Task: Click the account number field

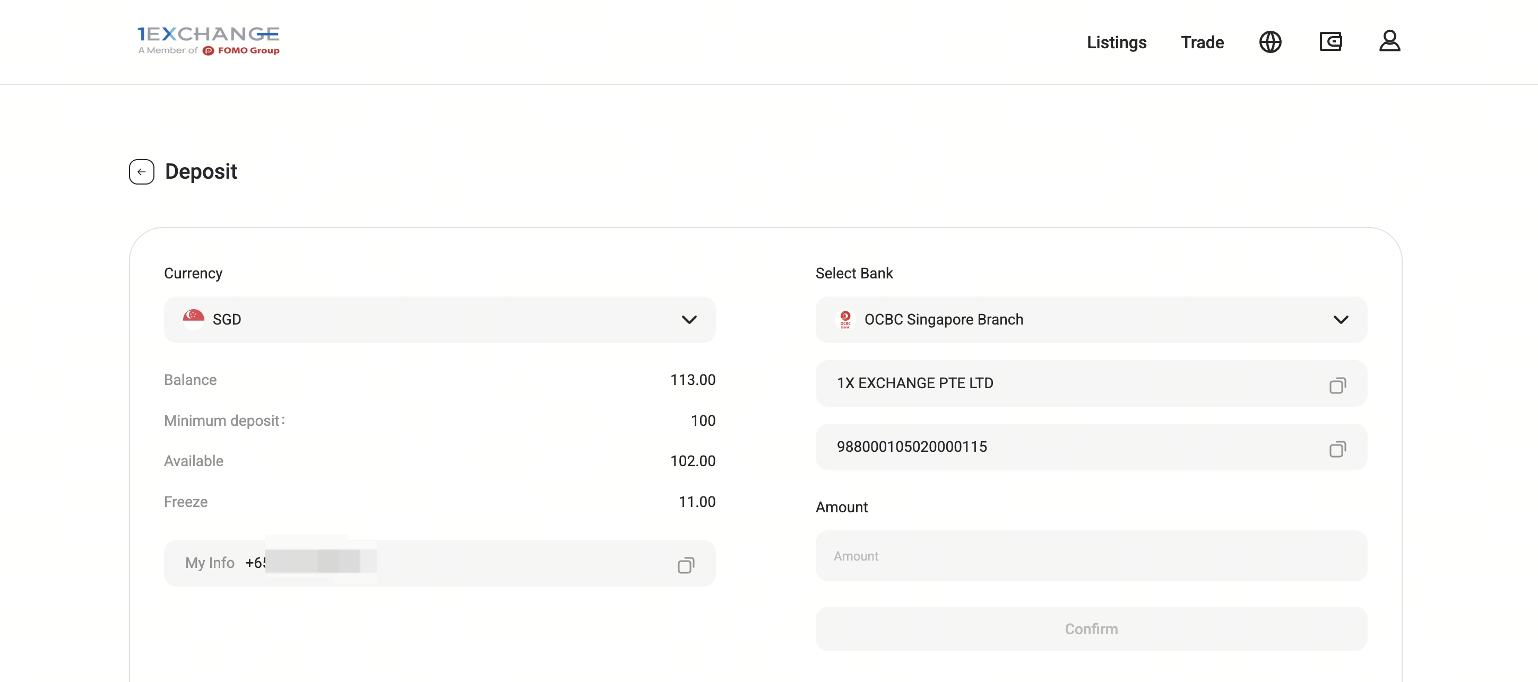Action: coord(1062,447)
